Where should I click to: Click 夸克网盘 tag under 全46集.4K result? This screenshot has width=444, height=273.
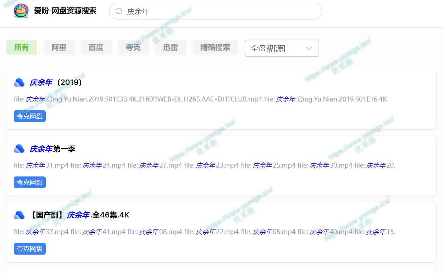pyautogui.click(x=30, y=249)
